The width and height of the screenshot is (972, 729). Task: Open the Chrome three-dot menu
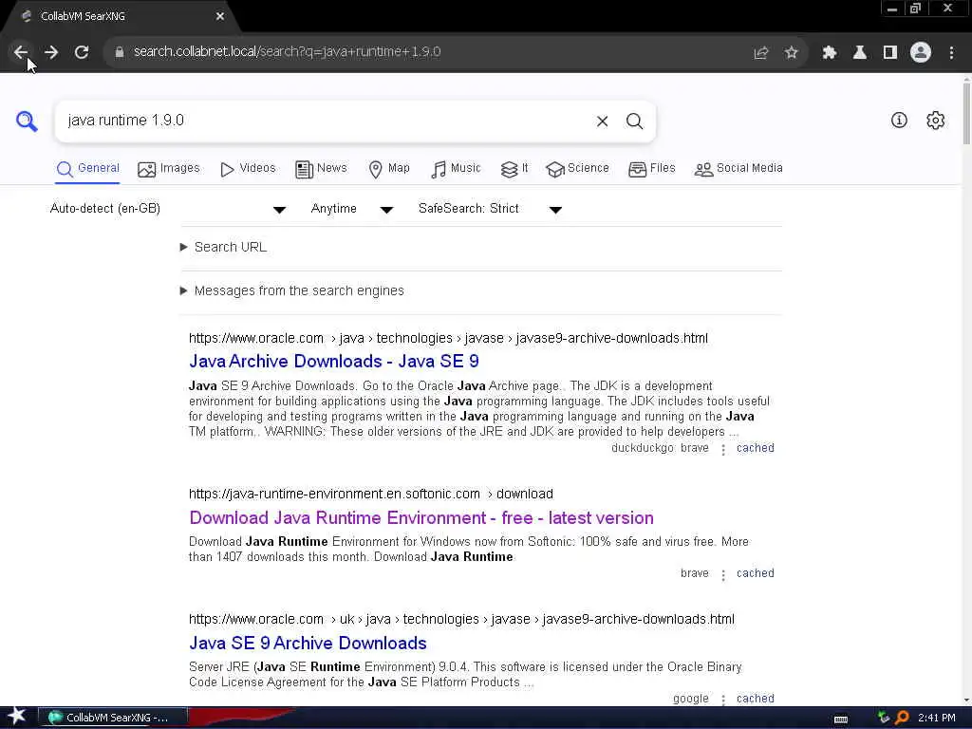pos(951,53)
